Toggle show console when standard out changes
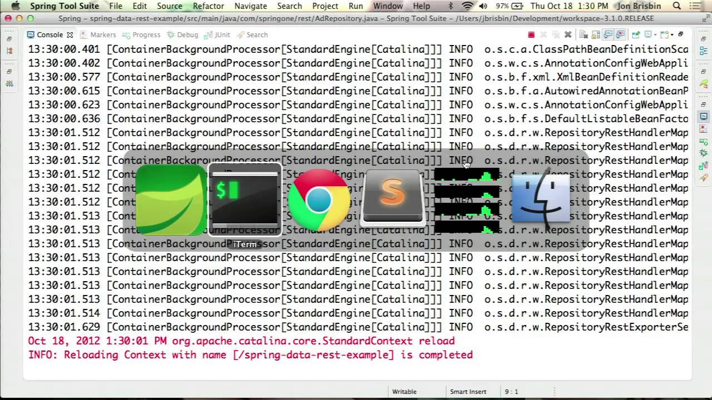Viewport: 712px width, 400px height. pos(608,34)
